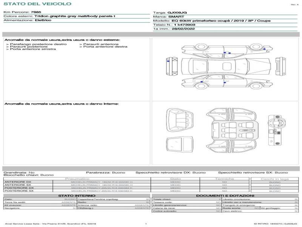
Task: Click the 'Specchietto retrovisore SX: Buono' field
Action: click(x=253, y=173)
